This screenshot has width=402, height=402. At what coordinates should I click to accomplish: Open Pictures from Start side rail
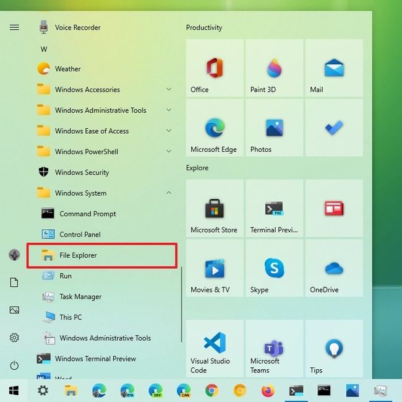tap(14, 310)
